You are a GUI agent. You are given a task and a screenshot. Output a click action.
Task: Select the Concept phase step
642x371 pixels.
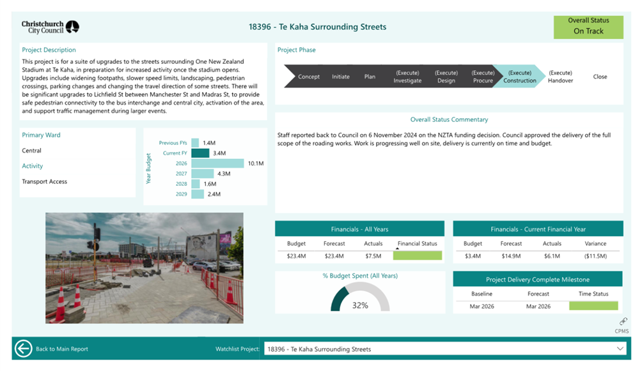[308, 77]
